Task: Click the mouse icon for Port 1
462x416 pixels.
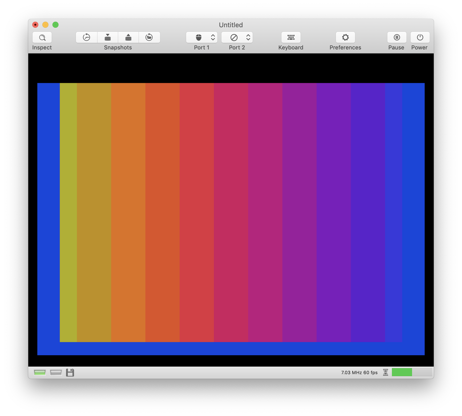Action: (199, 37)
